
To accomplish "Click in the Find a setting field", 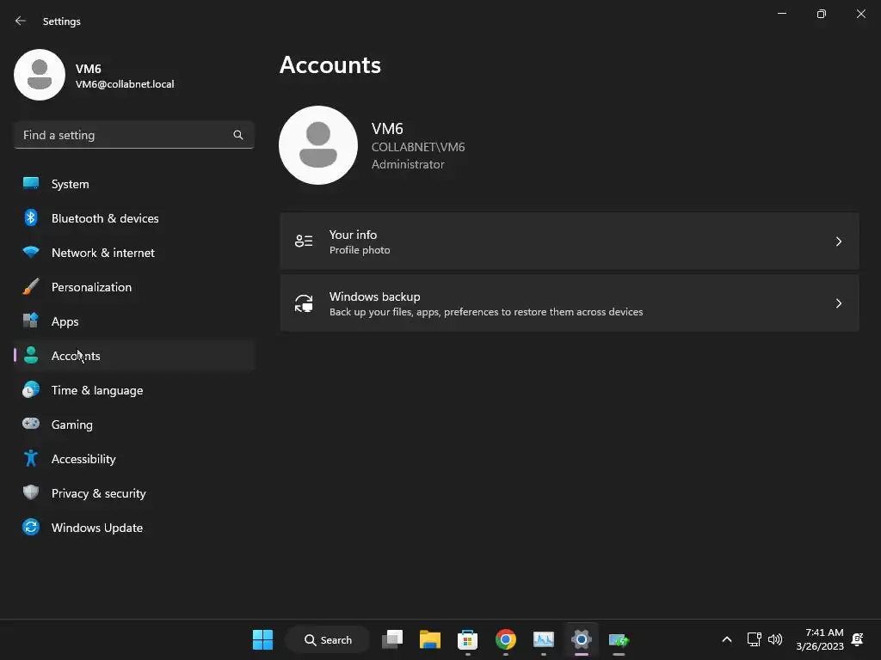I will point(133,135).
